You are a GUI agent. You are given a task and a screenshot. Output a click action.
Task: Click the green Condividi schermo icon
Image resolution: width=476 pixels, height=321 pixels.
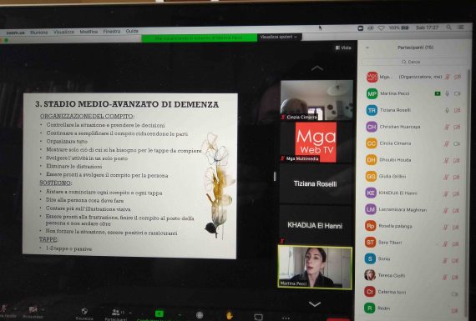[159, 313]
